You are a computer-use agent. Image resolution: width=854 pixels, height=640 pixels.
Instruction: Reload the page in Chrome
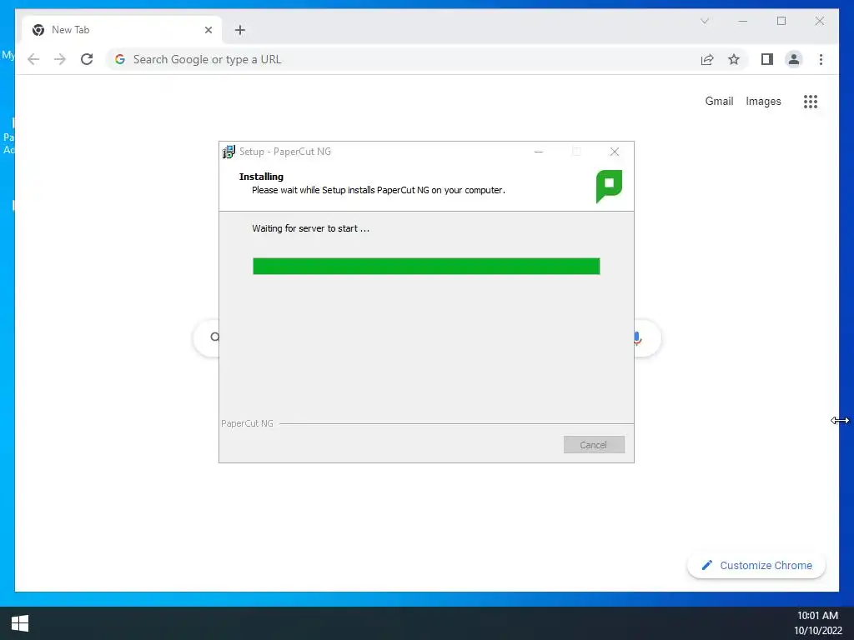[x=87, y=59]
